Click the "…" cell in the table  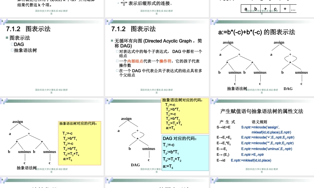click(x=293, y=9)
